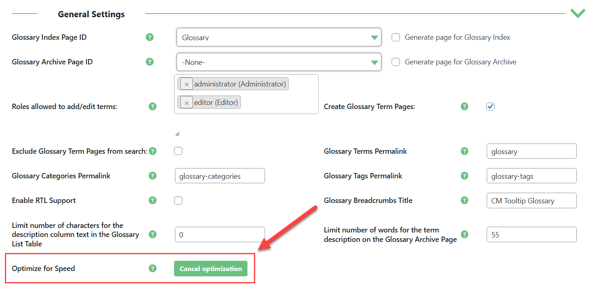Show help for Enable RTL Support
The height and width of the screenshot is (287, 594).
152,200
